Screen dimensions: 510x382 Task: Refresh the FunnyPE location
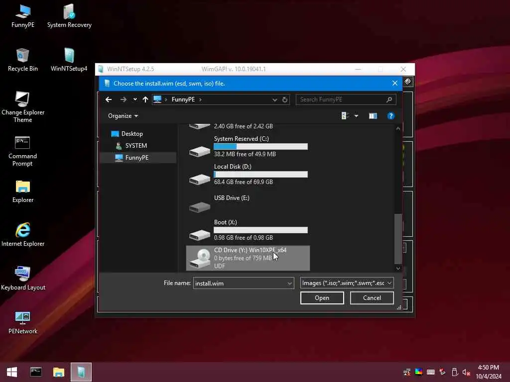(x=285, y=99)
